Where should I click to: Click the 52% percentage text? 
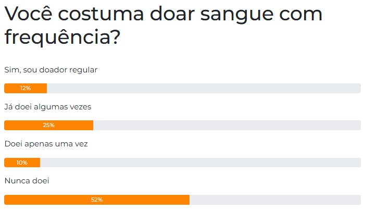(x=97, y=200)
